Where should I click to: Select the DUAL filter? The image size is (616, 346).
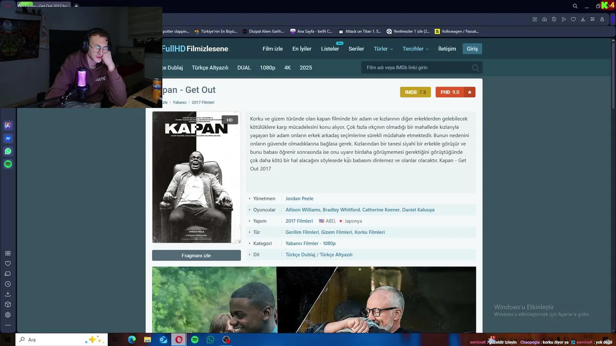click(244, 68)
